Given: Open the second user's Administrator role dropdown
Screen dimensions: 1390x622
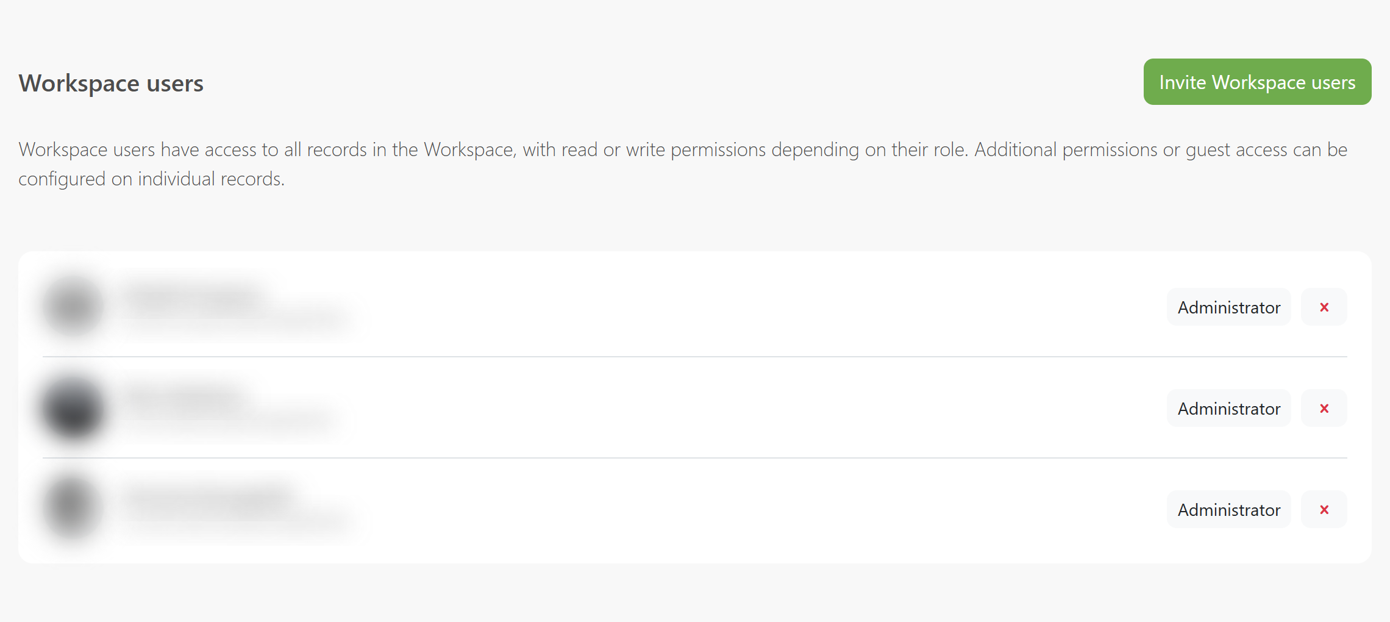Looking at the screenshot, I should point(1229,408).
